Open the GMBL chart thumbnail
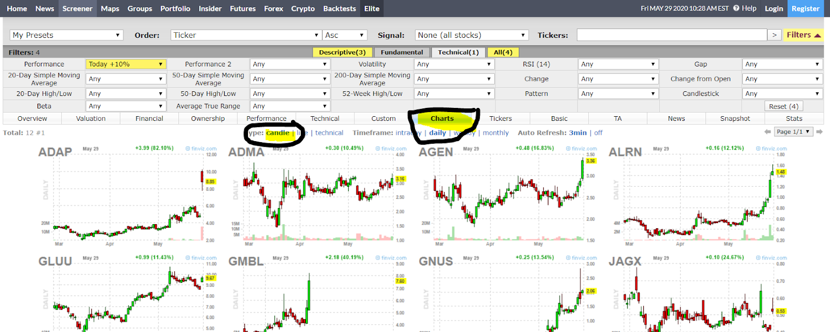830x332 pixels. point(318,293)
